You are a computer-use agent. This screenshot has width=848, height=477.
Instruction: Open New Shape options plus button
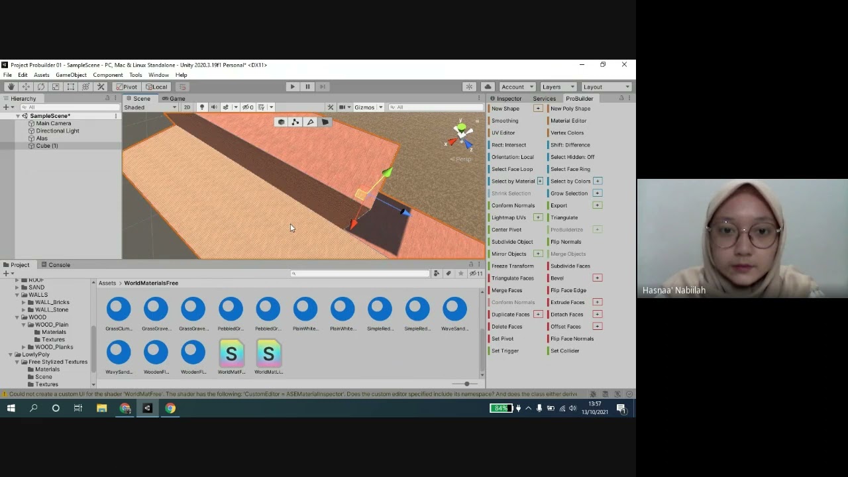click(538, 109)
